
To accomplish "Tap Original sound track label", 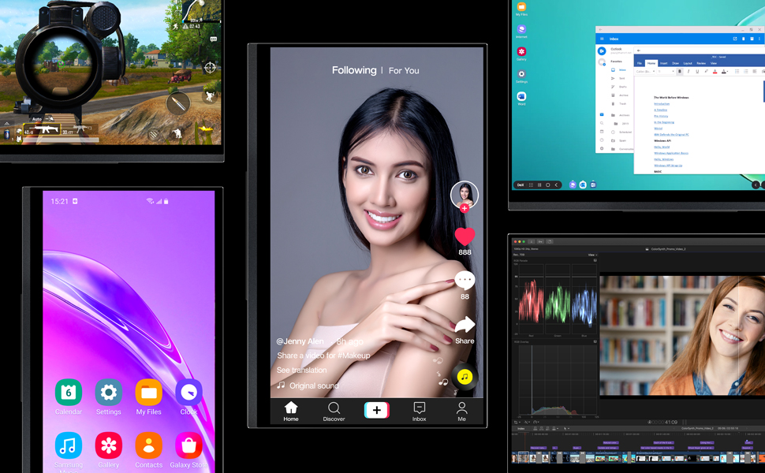I will (314, 385).
